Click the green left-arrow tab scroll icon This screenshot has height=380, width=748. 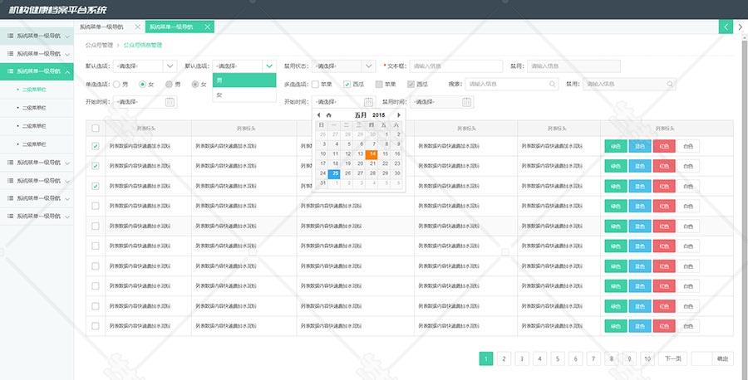[726, 27]
